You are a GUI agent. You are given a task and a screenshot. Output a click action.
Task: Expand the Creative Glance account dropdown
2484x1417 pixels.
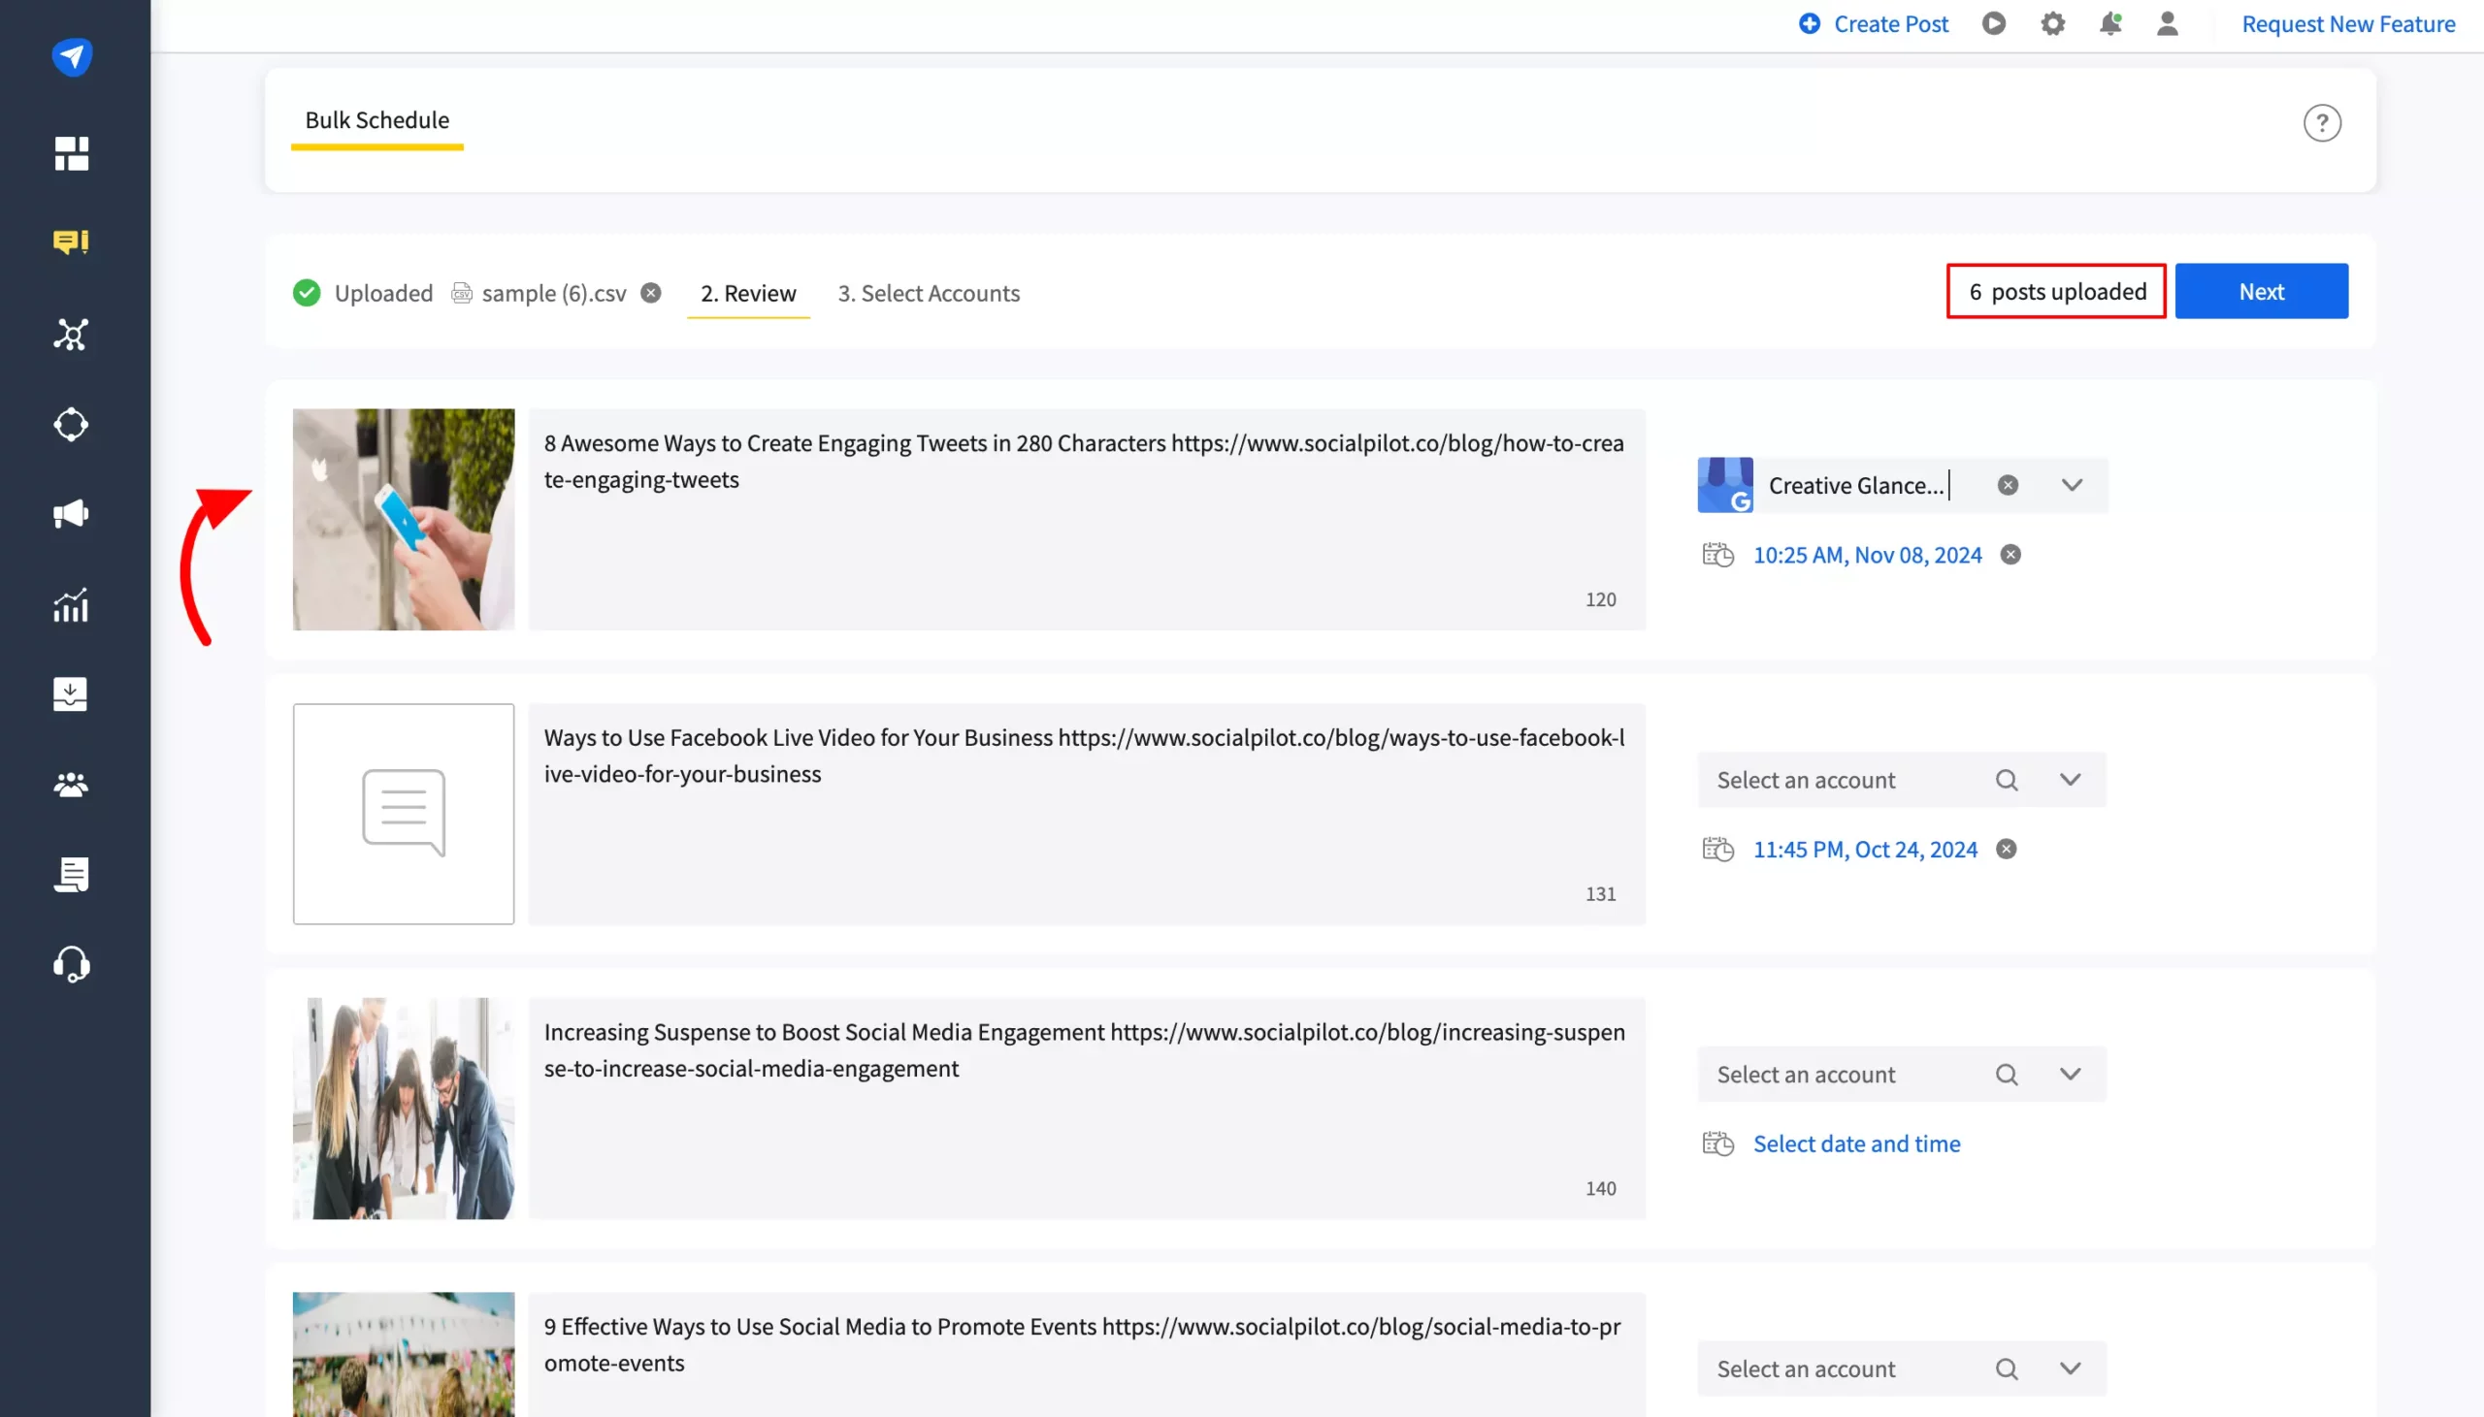[2072, 485]
